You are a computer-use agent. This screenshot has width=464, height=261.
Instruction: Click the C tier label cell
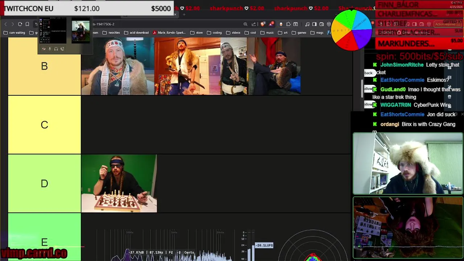point(44,125)
